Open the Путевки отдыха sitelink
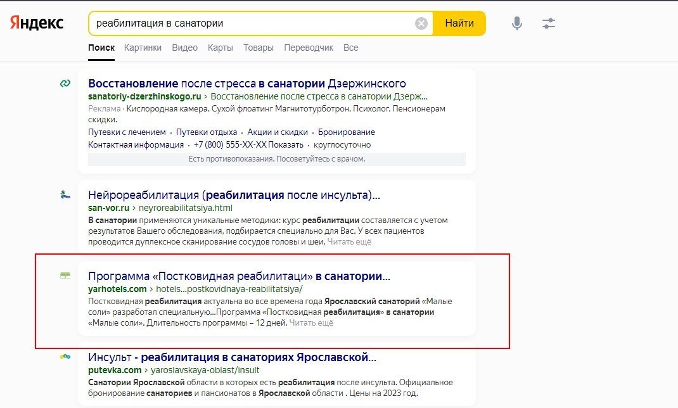This screenshot has width=678, height=408. tap(207, 132)
